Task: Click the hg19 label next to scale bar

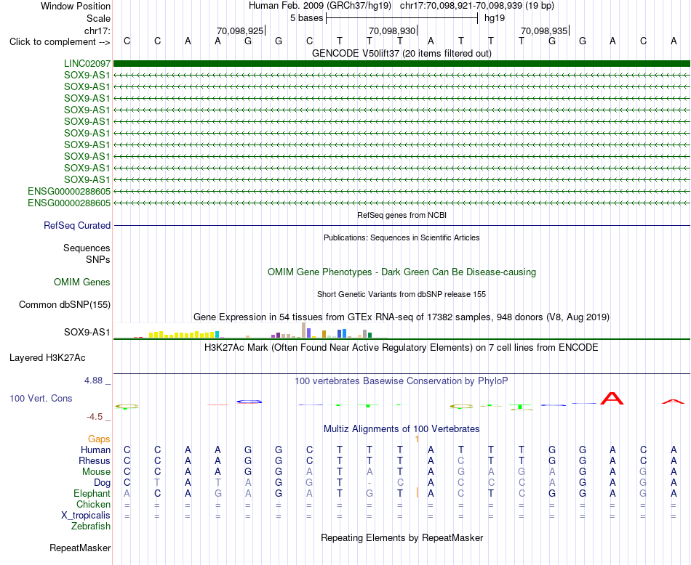Action: tap(495, 18)
